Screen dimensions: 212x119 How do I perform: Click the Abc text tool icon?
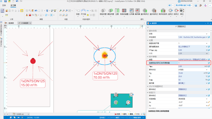pyautogui.click(x=88, y=11)
